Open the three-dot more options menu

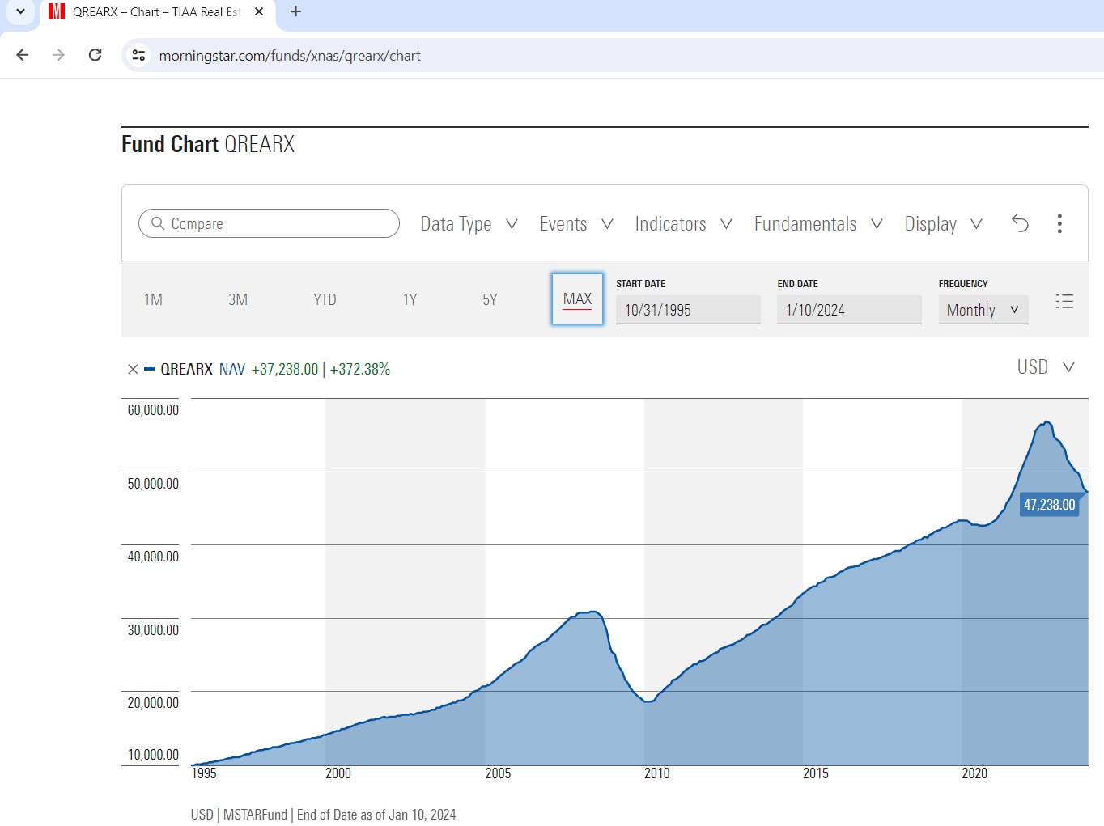[x=1059, y=223]
